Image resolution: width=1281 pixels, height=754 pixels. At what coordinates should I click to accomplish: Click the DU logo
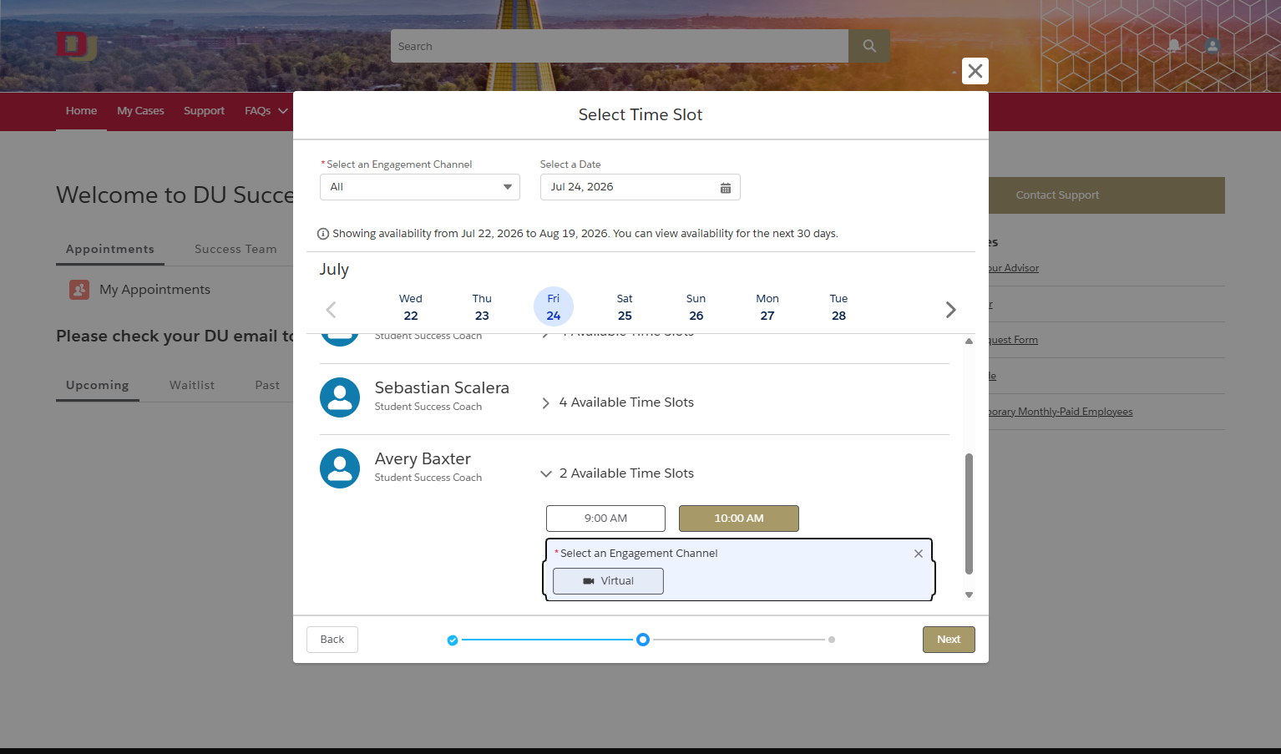tap(76, 46)
